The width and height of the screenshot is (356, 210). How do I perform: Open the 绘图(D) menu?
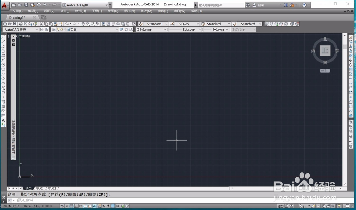tap(113, 11)
